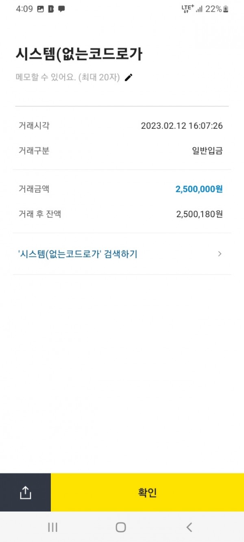Tap the signal strength bars icon
Image resolution: width=244 pixels, height=542 pixels.
(x=199, y=9)
